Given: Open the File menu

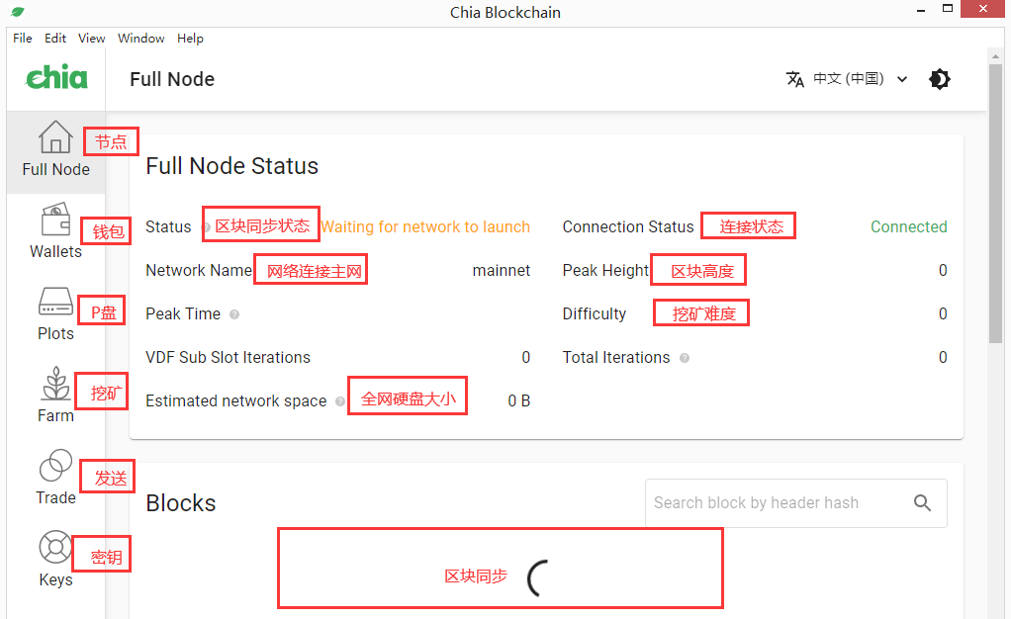Looking at the screenshot, I should point(23,39).
